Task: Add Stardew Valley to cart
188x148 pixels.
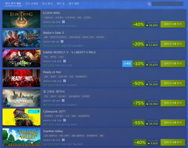Action: [x=173, y=142]
